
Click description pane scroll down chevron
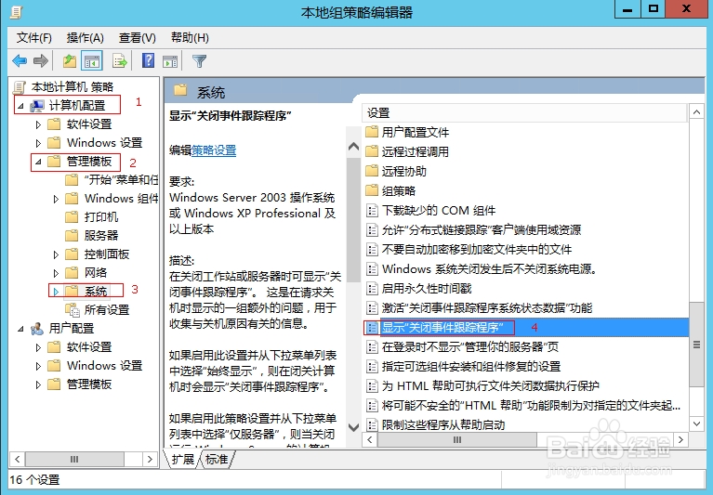click(x=353, y=427)
